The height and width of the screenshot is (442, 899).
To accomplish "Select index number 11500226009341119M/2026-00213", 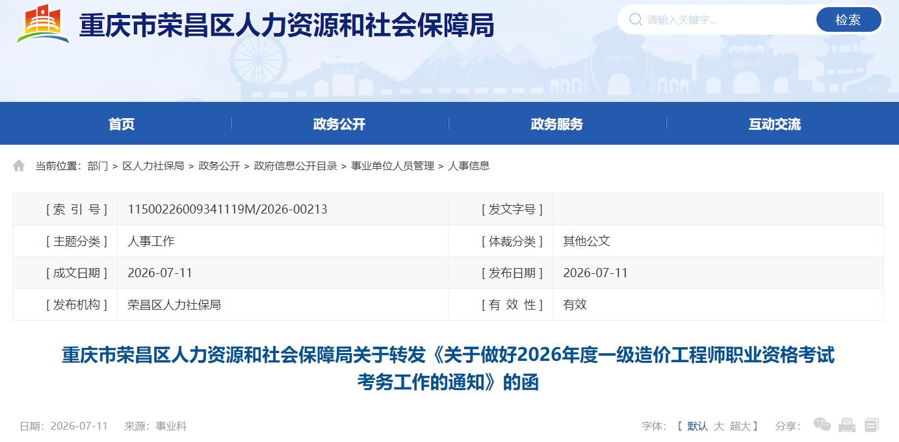I will coord(228,210).
